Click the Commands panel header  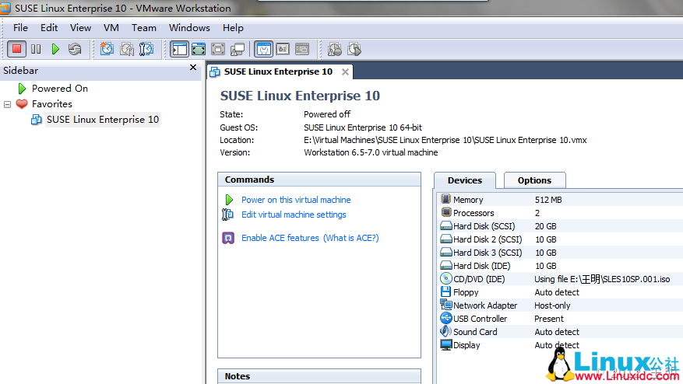[x=319, y=180]
